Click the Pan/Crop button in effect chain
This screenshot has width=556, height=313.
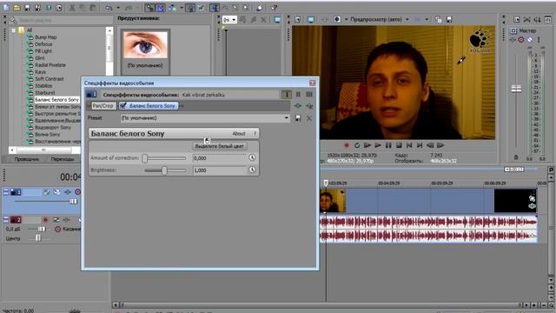(x=103, y=106)
